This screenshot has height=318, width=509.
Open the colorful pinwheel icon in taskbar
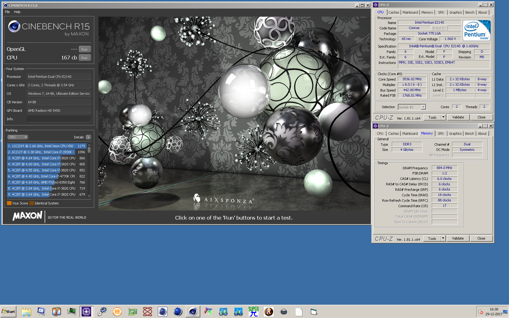click(208, 312)
